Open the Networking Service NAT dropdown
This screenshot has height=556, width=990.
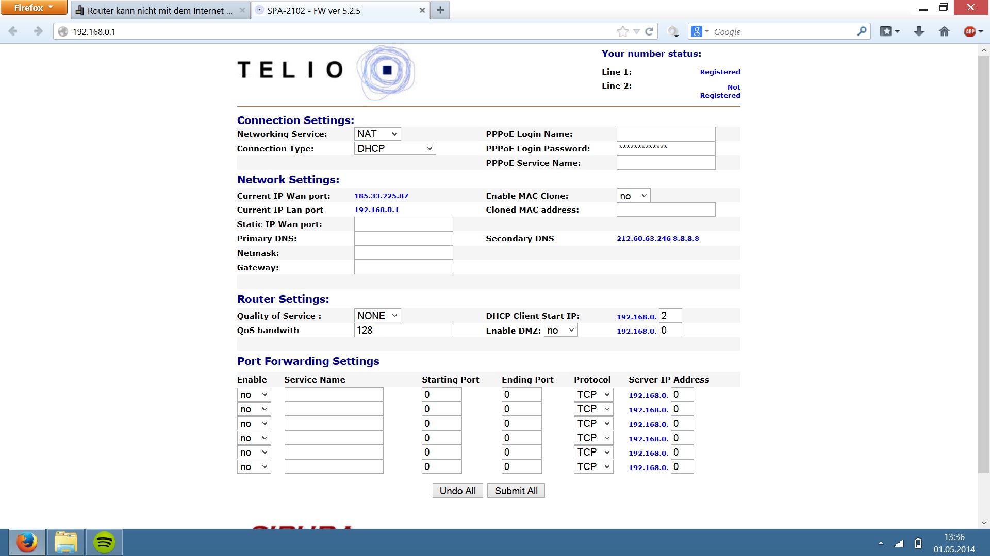pos(377,134)
